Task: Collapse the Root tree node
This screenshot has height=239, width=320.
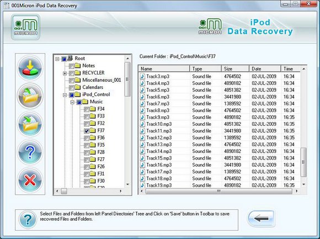Action: coord(57,59)
